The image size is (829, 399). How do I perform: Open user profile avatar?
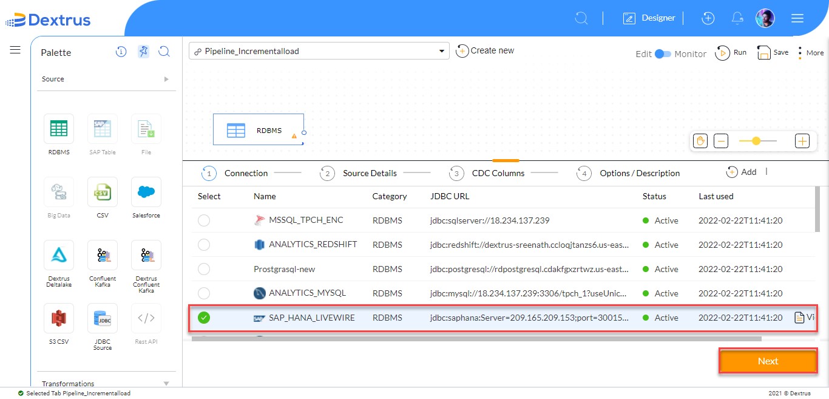tap(765, 18)
